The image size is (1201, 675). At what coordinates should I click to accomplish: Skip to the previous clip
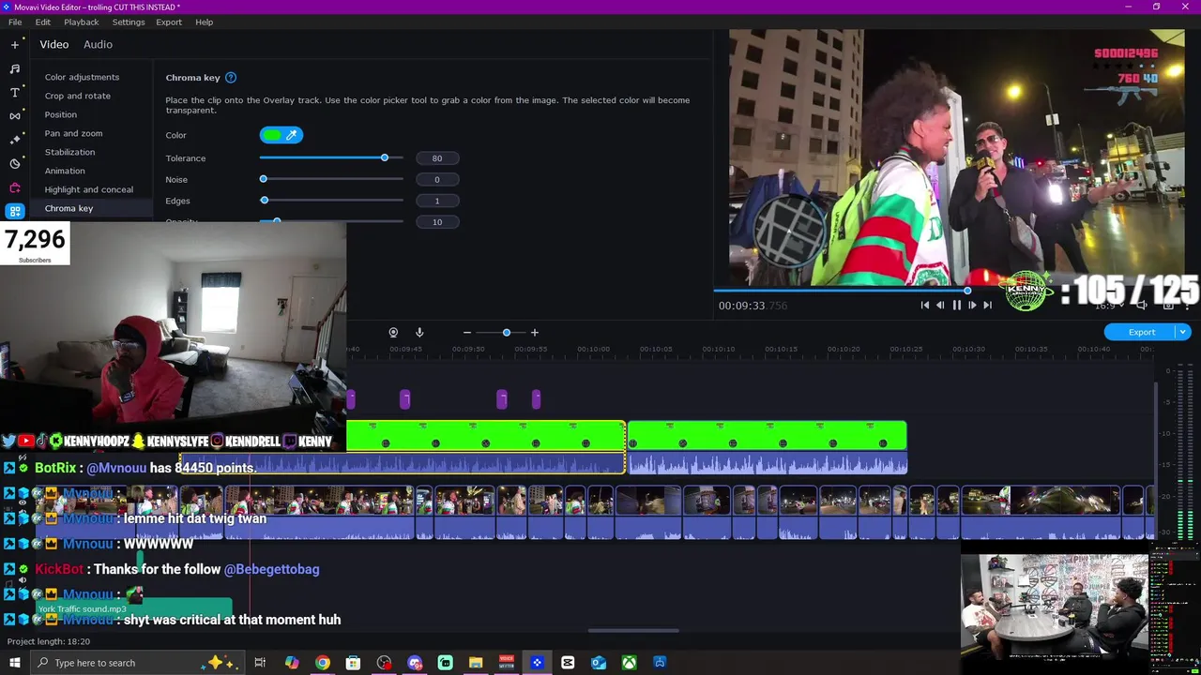[x=925, y=305]
